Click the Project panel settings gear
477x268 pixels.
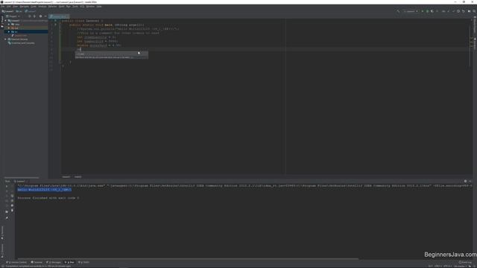pos(40,16)
